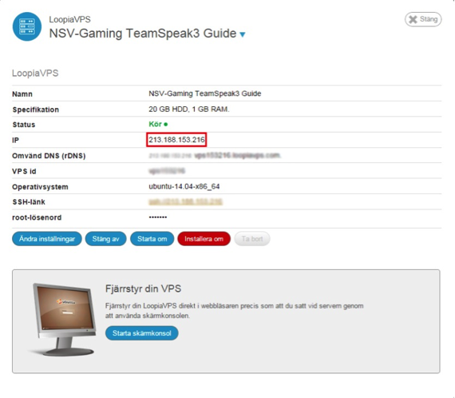The image size is (455, 398).
Task: Click the Stäng av button
Action: [x=105, y=239]
